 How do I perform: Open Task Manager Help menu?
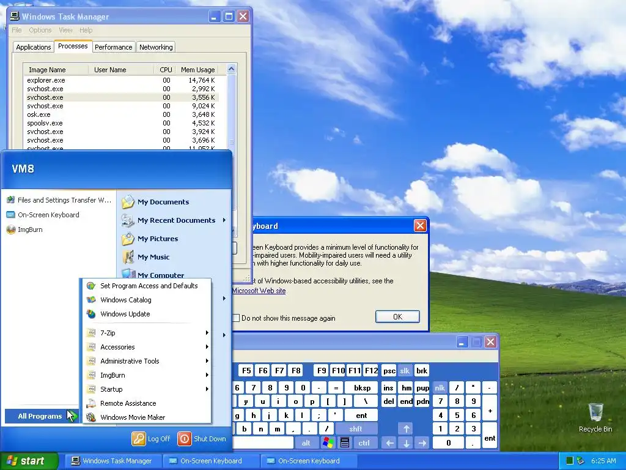tap(86, 30)
